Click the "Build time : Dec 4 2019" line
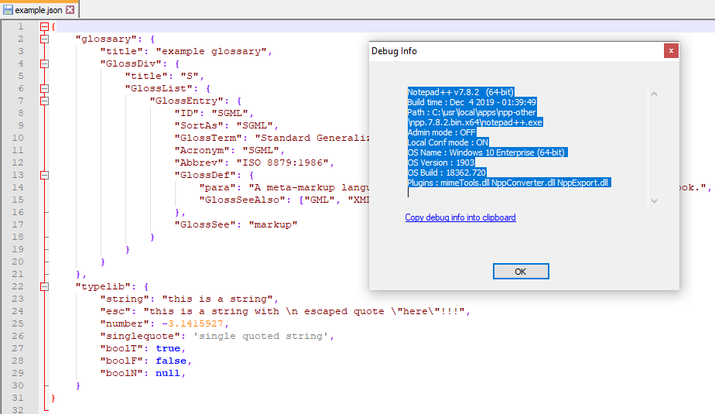 tap(471, 102)
